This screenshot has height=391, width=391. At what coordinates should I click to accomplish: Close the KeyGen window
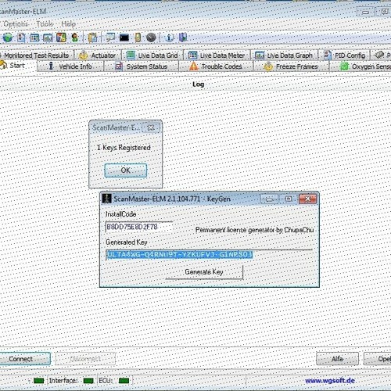click(x=307, y=199)
